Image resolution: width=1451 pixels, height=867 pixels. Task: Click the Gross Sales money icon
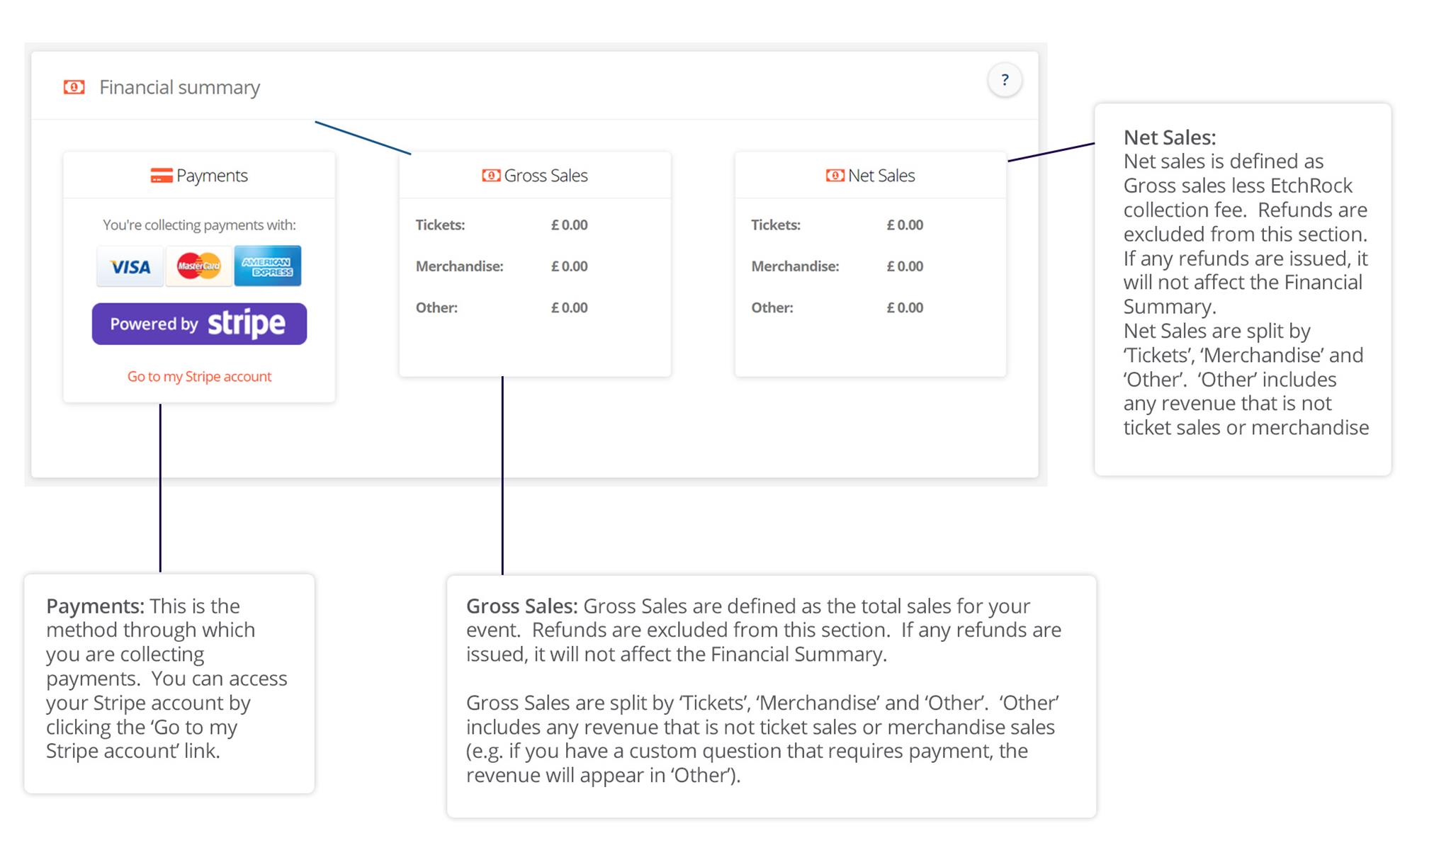[x=490, y=176]
